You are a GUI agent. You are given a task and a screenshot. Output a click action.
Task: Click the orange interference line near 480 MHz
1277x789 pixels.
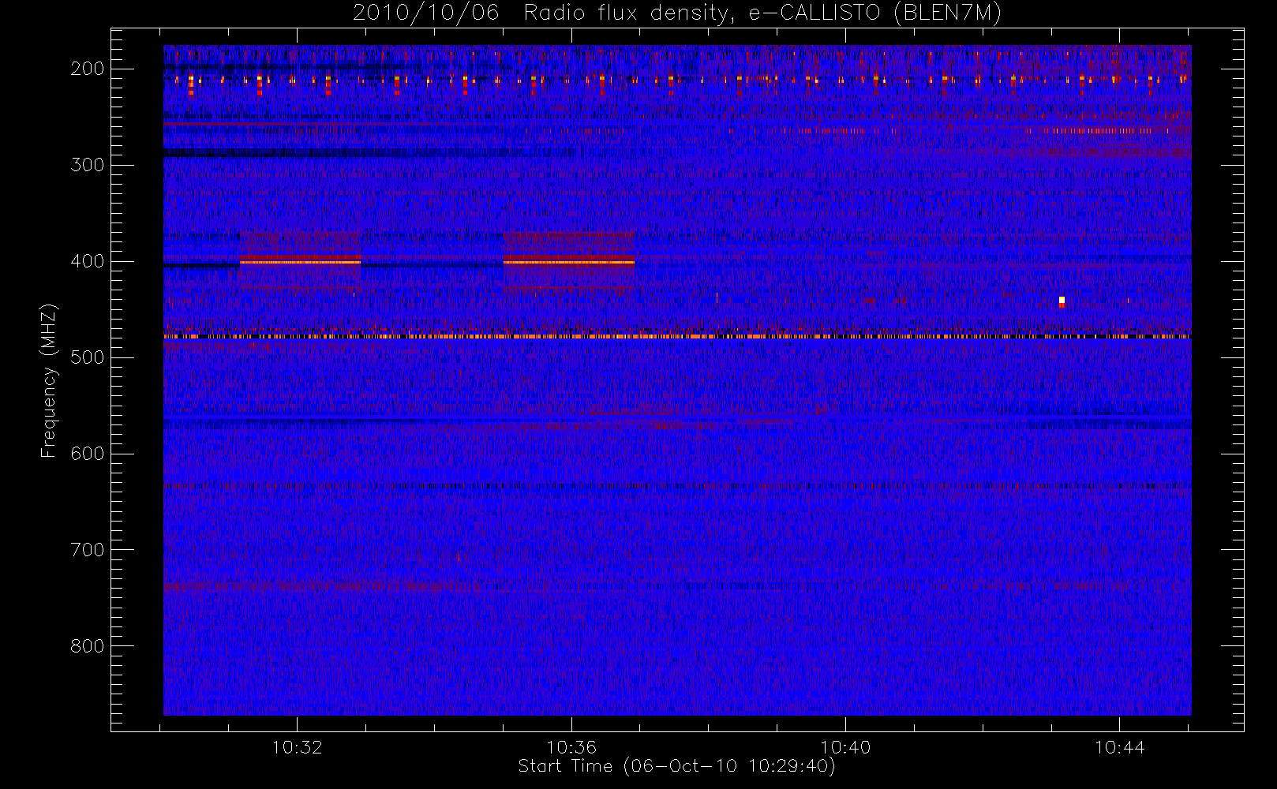[677, 337]
